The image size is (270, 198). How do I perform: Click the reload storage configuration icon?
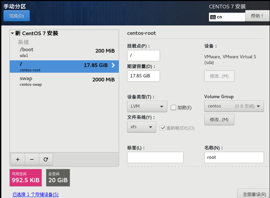click(46, 159)
